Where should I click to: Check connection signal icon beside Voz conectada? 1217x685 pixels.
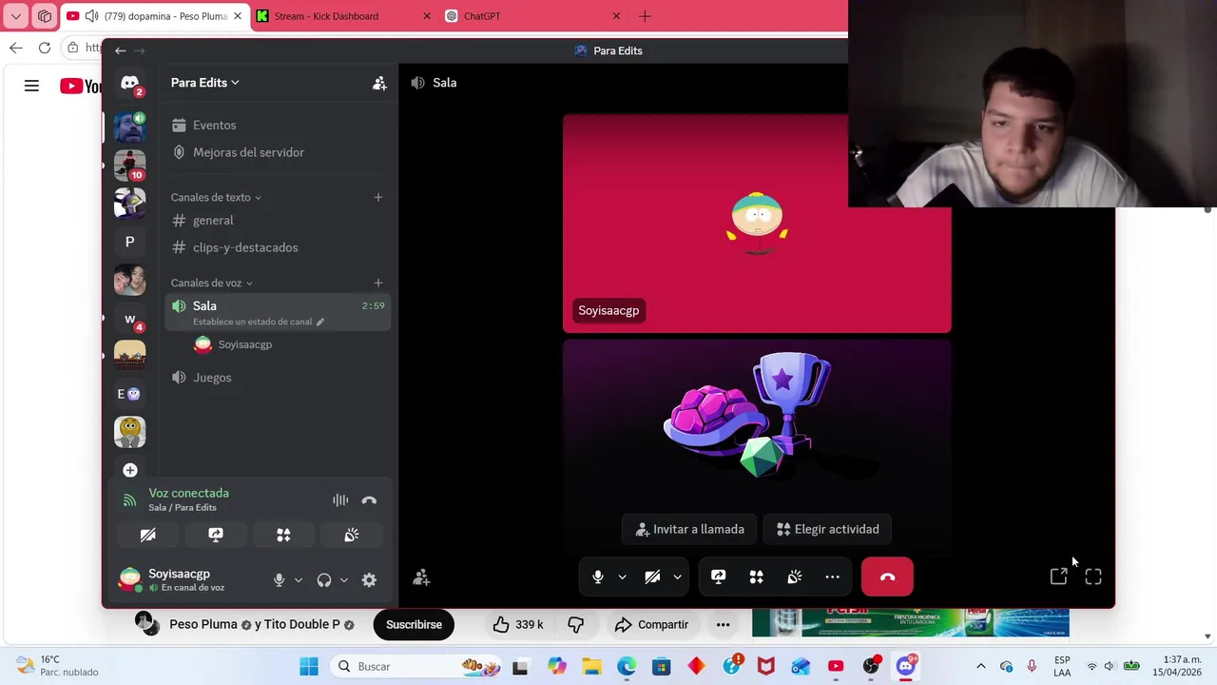pyautogui.click(x=129, y=500)
